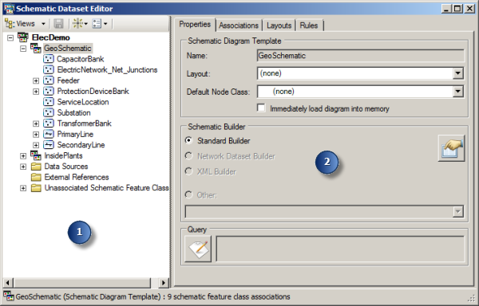The image size is (479, 306).
Task: Switch to the Rules tab
Action: (x=309, y=25)
